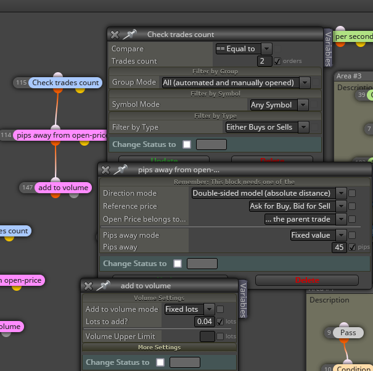Select block 115 Check trades count
Screen dimensions: 373x371
65,83
